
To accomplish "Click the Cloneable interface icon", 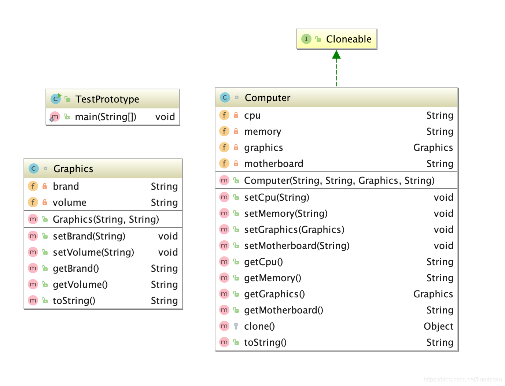I will pos(306,39).
